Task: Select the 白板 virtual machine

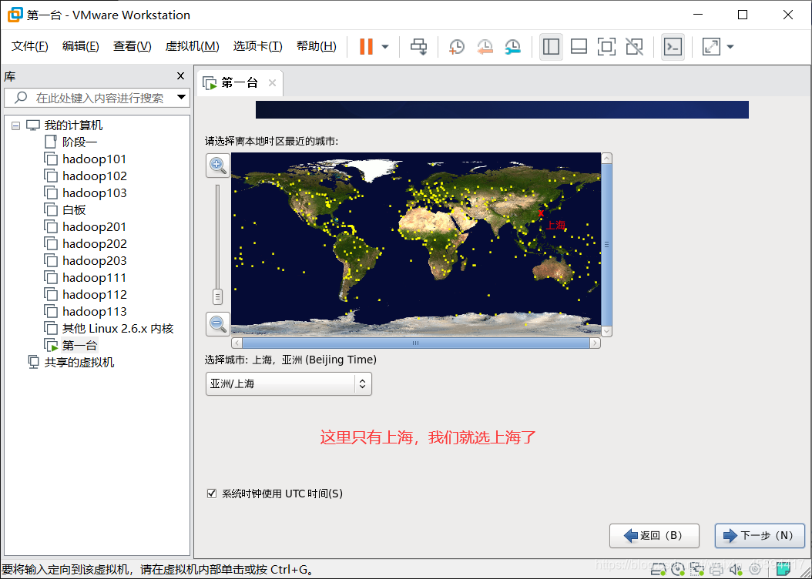Action: click(74, 209)
